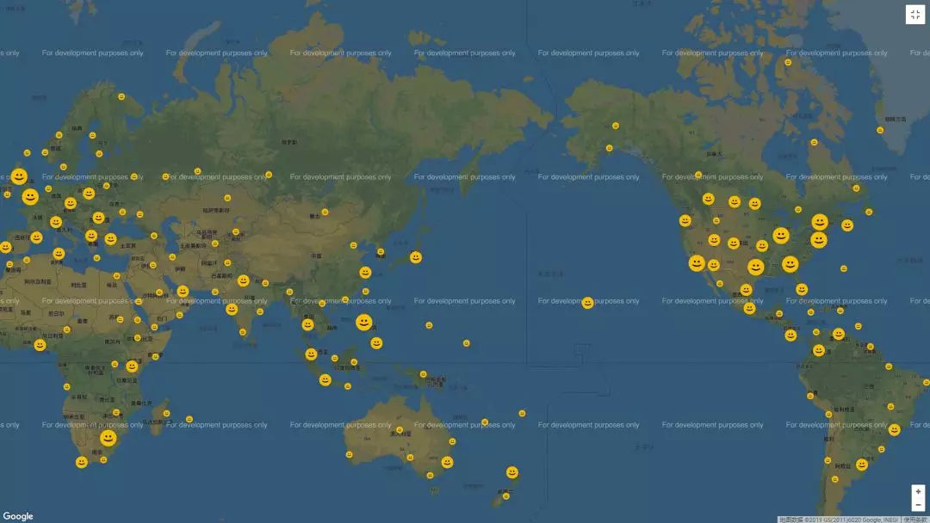Image resolution: width=930 pixels, height=523 pixels.
Task: Exit fullscreen map view
Action: pos(914,15)
